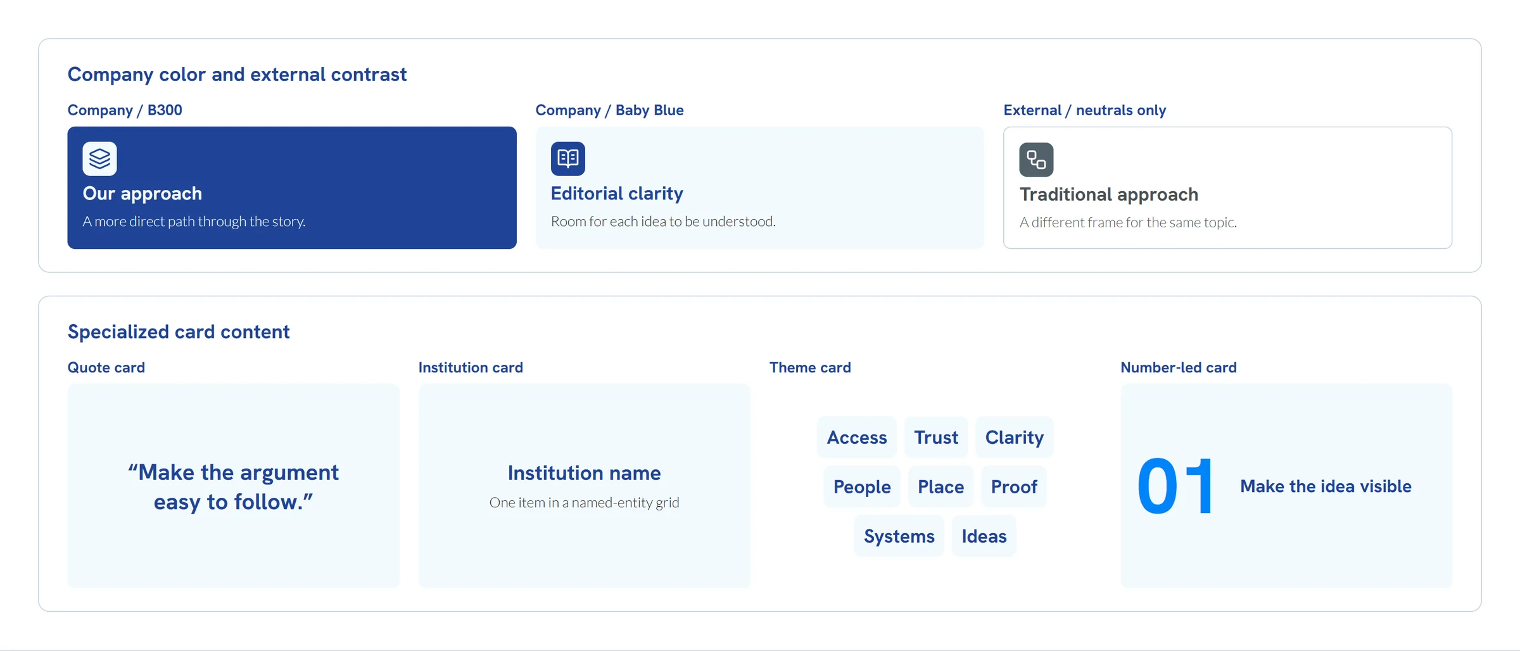The height and width of the screenshot is (651, 1520).
Task: Choose the People theme chip
Action: tap(862, 486)
